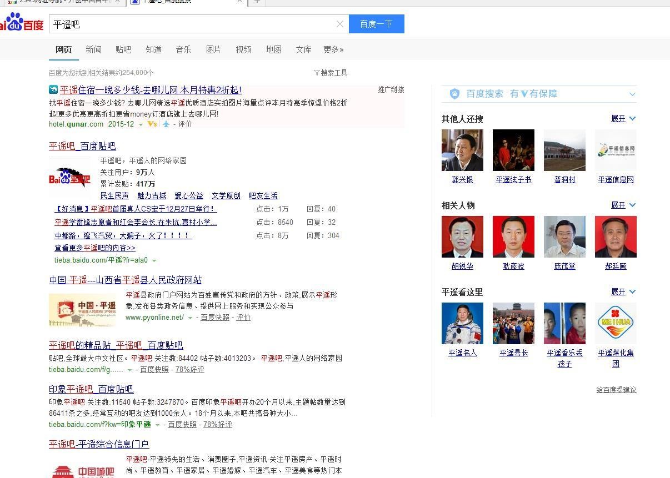Switch to the 贴吧 tab
Viewport: 670px width, 478px height.
click(x=123, y=49)
